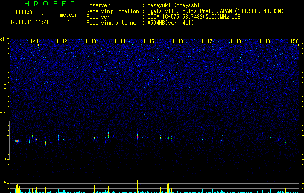Image resolution: width=304 pixels, height=193 pixels.
Task: Click the tallest yellow amplitude spike before 1145
Action: (x=137, y=187)
